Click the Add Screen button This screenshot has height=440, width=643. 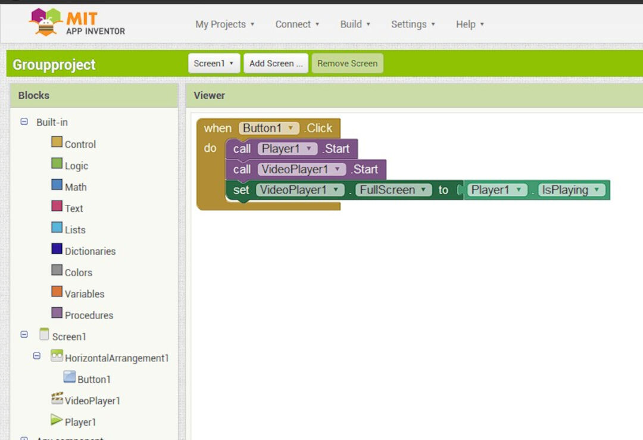click(x=276, y=64)
